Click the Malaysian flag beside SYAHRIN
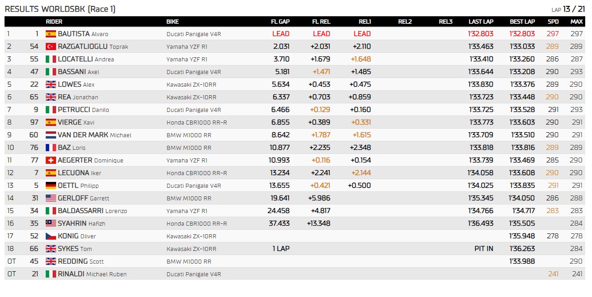 click(51, 223)
